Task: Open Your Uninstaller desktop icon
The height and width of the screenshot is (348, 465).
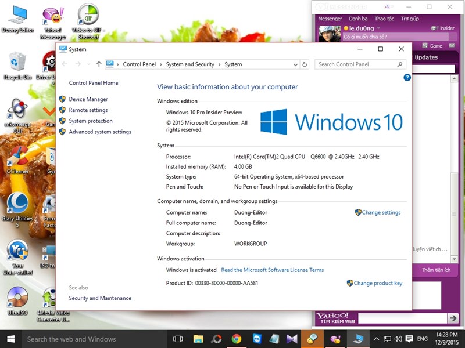Action: click(17, 258)
